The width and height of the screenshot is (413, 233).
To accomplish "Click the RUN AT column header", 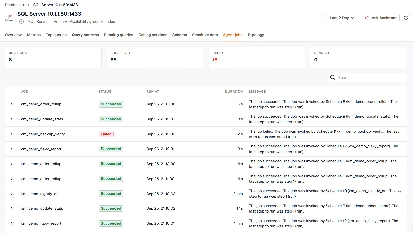I will click(x=153, y=92).
